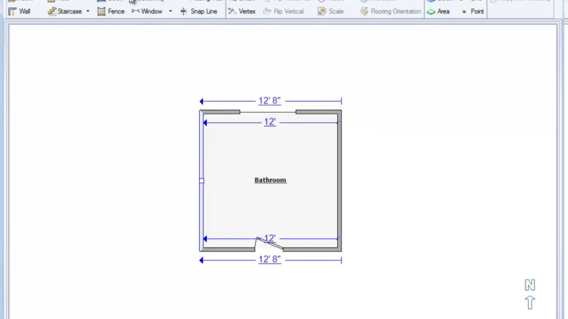Select the Point tool

click(x=473, y=12)
